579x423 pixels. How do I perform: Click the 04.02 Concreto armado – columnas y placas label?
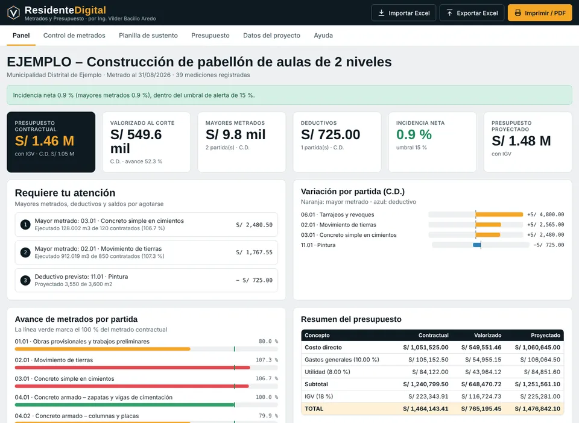pyautogui.click(x=77, y=416)
